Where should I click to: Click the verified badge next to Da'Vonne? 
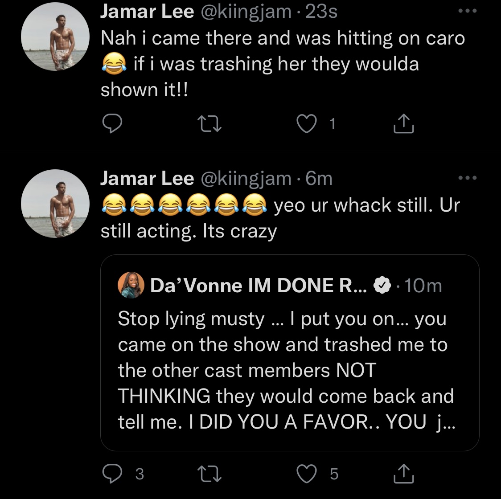click(x=382, y=285)
